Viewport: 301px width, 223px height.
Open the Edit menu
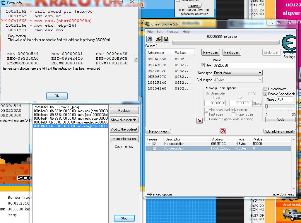pos(160,32)
